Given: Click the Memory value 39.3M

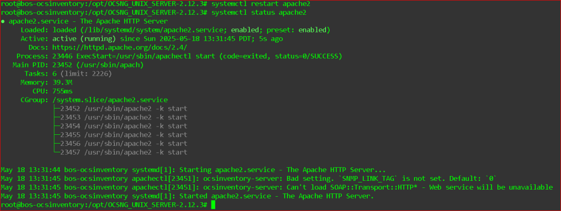Looking at the screenshot, I should pyautogui.click(x=62, y=82).
